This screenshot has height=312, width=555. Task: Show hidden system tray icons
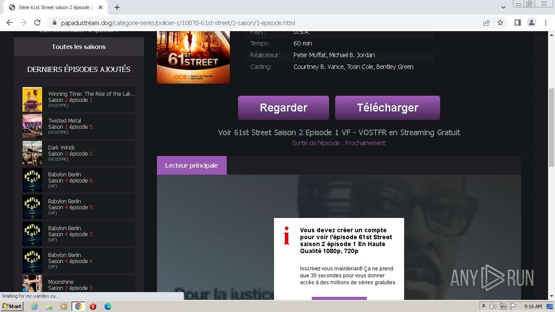483,306
